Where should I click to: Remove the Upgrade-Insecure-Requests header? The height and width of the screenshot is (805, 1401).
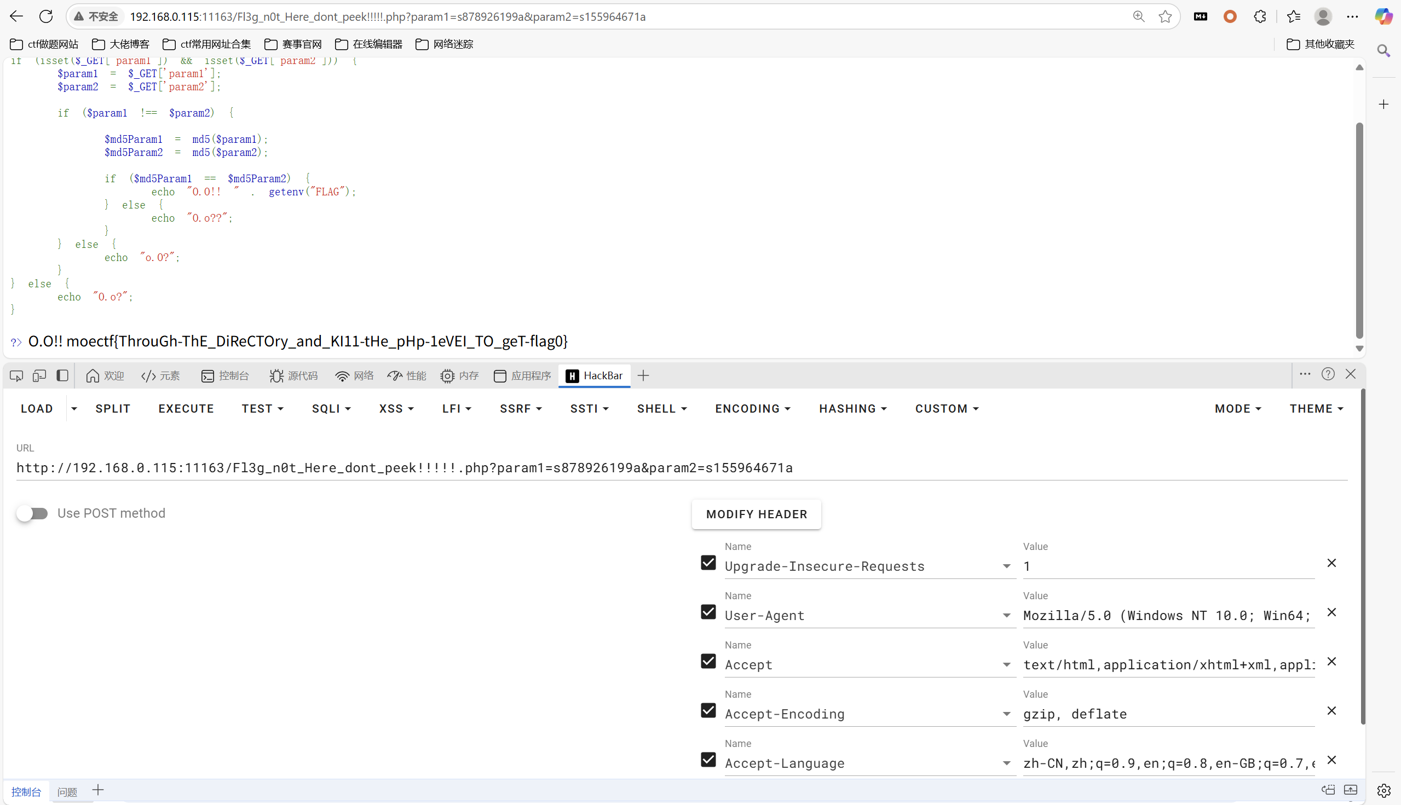point(1332,563)
